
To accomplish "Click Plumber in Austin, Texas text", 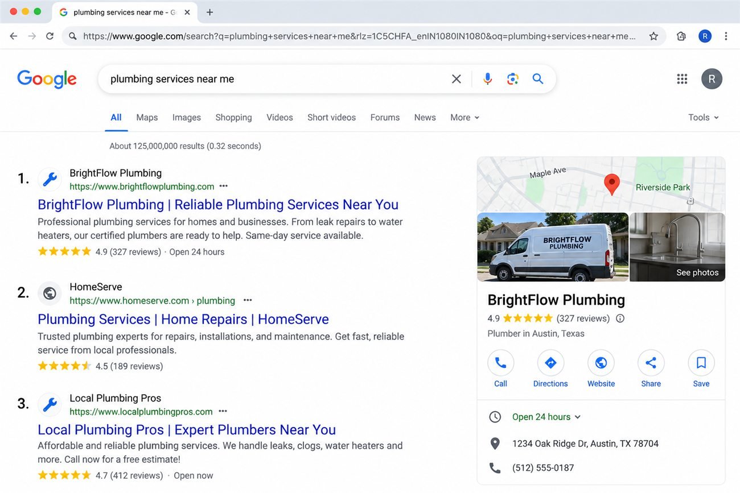I will [x=536, y=334].
